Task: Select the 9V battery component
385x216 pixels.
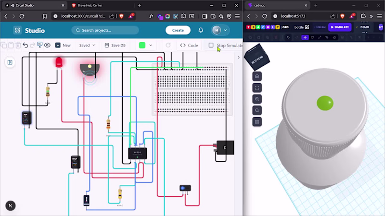Action: point(224,147)
